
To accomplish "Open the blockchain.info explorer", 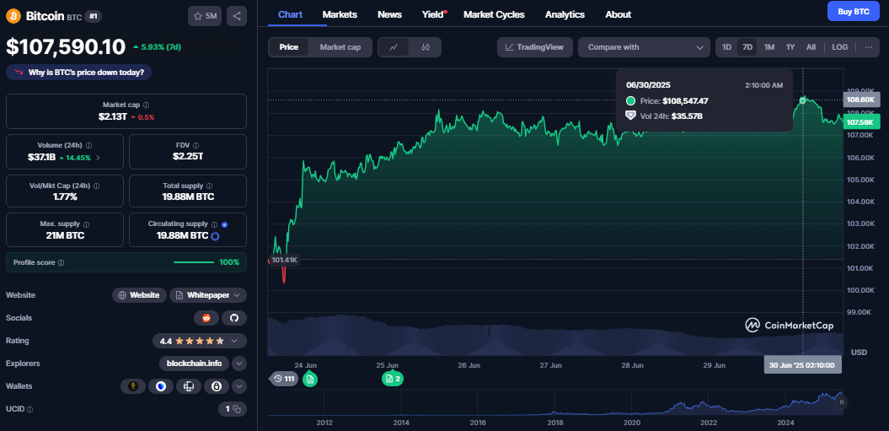I will tap(195, 364).
